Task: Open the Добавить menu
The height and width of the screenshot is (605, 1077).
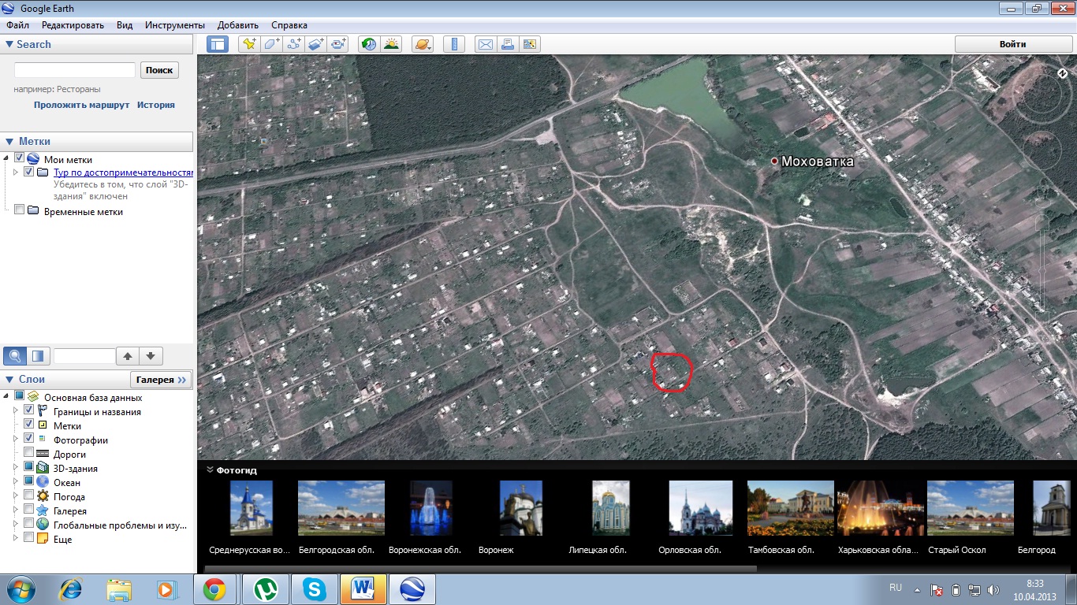Action: pos(237,25)
